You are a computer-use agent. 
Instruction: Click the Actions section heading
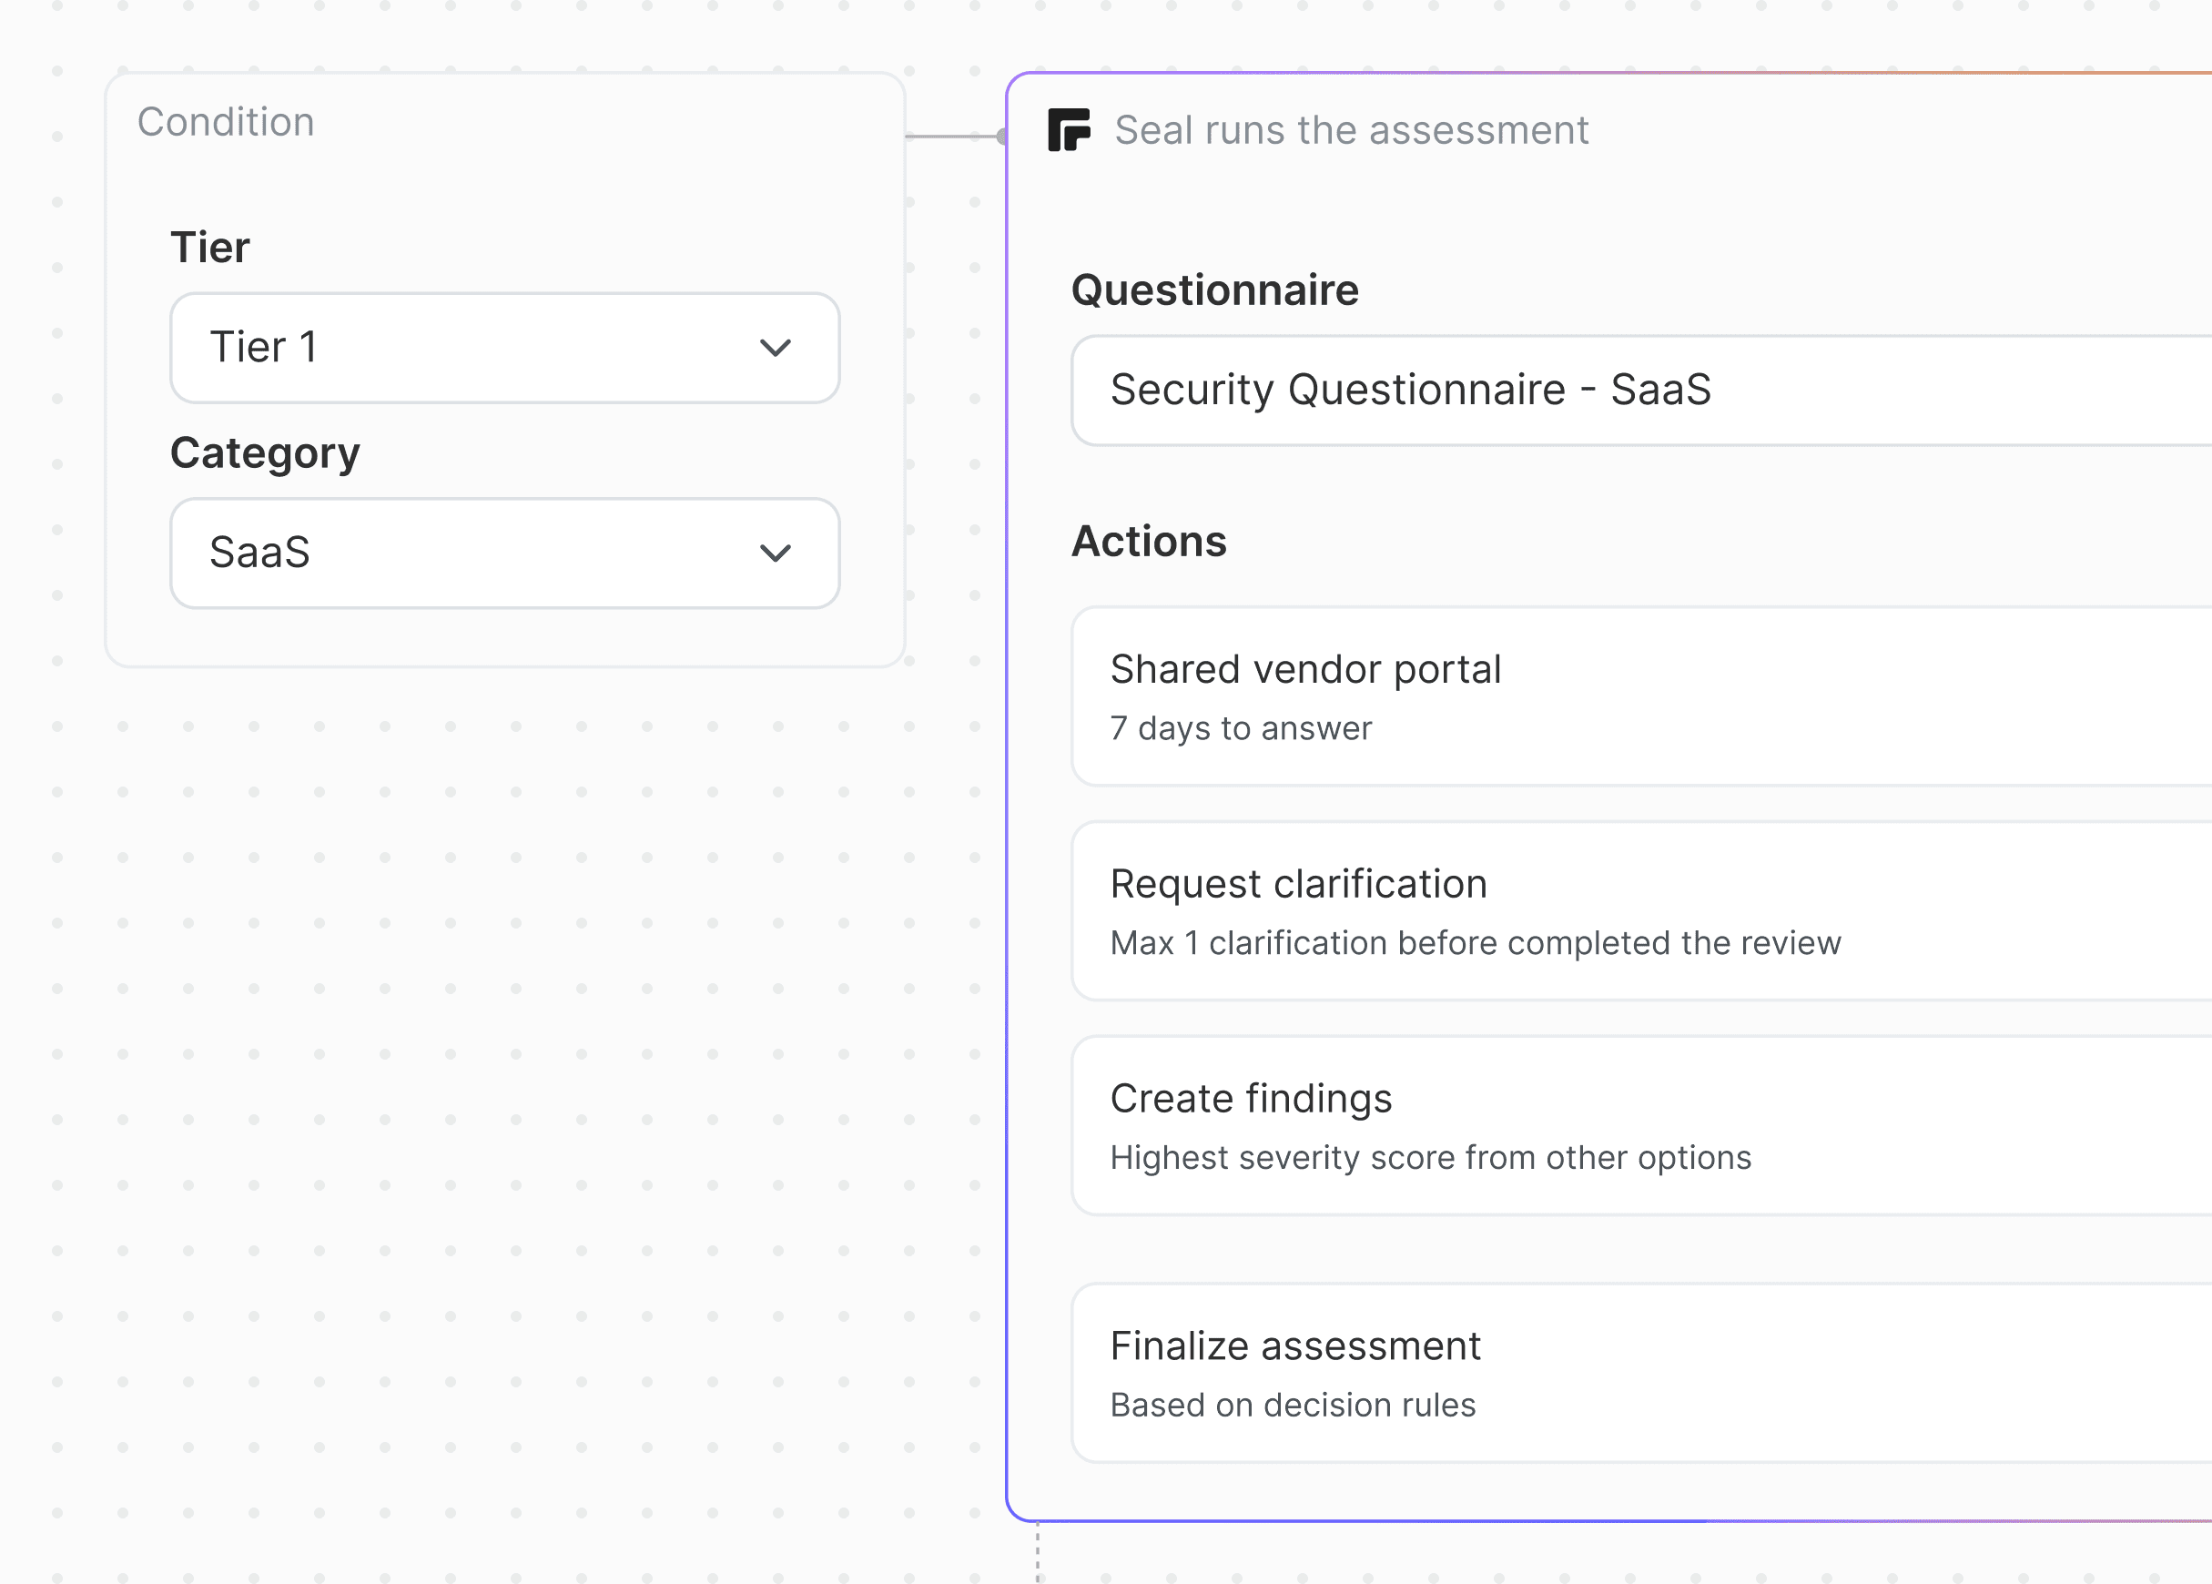click(1148, 542)
